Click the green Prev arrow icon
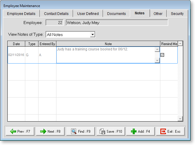195x145 pixels. pyautogui.click(x=13, y=132)
